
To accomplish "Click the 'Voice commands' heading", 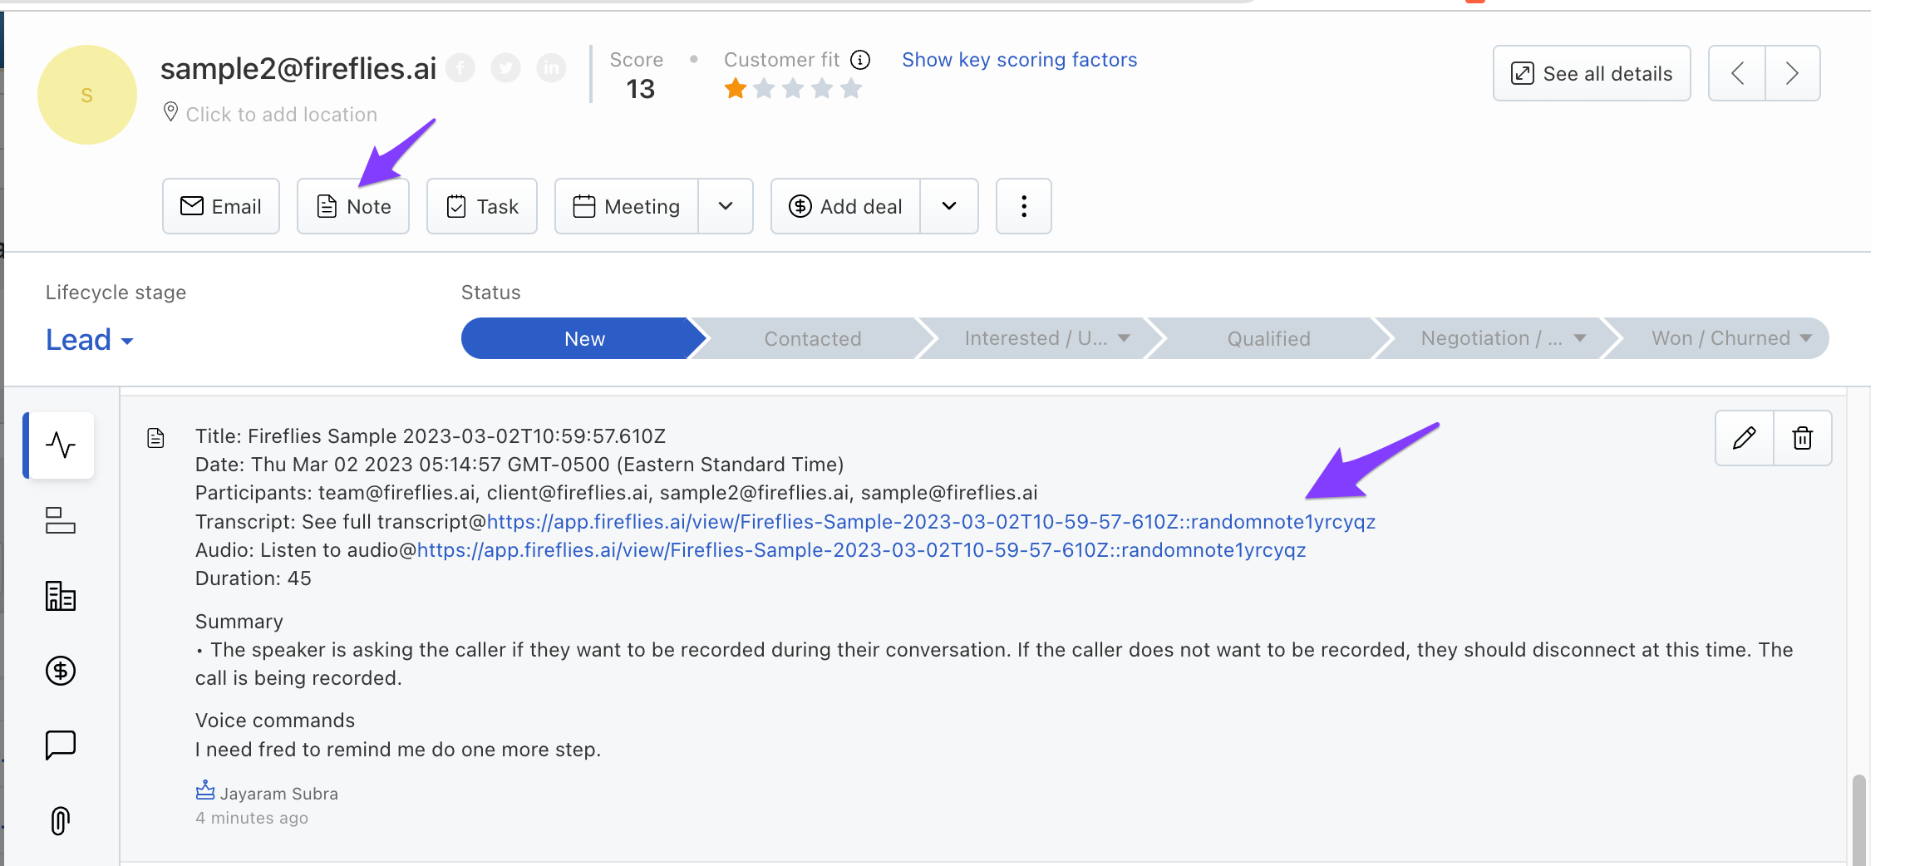I will point(275,721).
